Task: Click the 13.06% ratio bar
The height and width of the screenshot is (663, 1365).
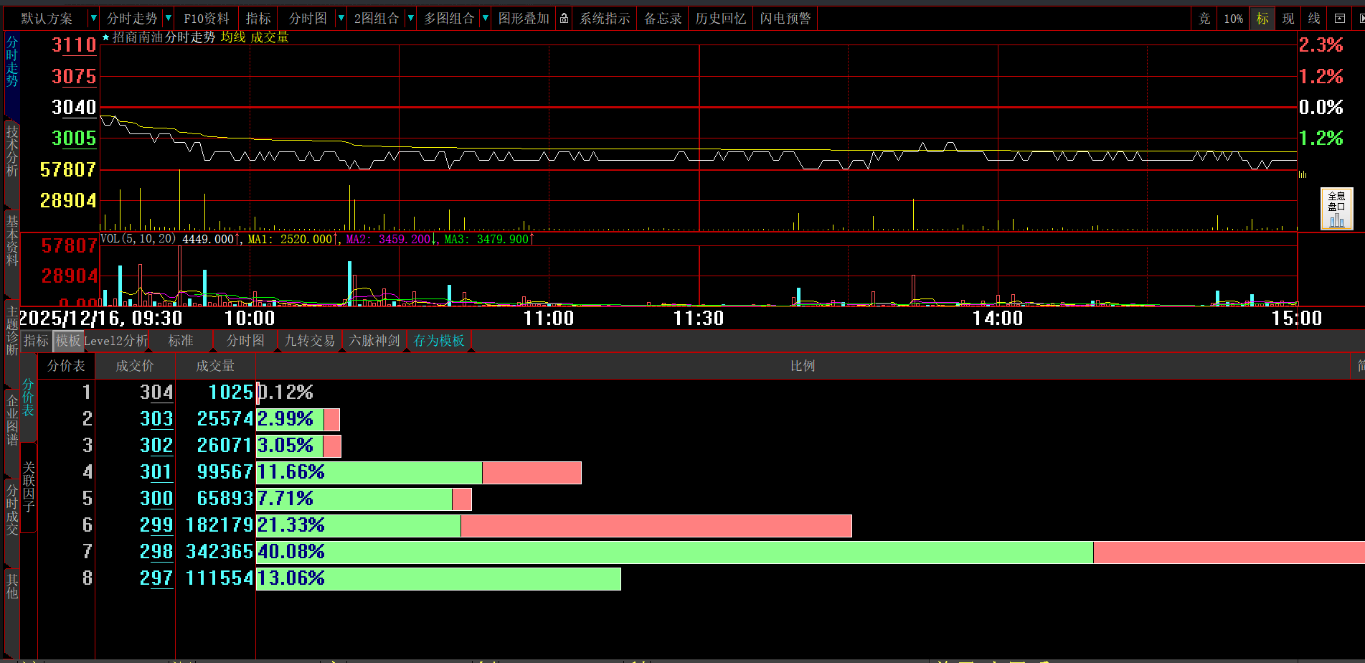Action: 438,579
